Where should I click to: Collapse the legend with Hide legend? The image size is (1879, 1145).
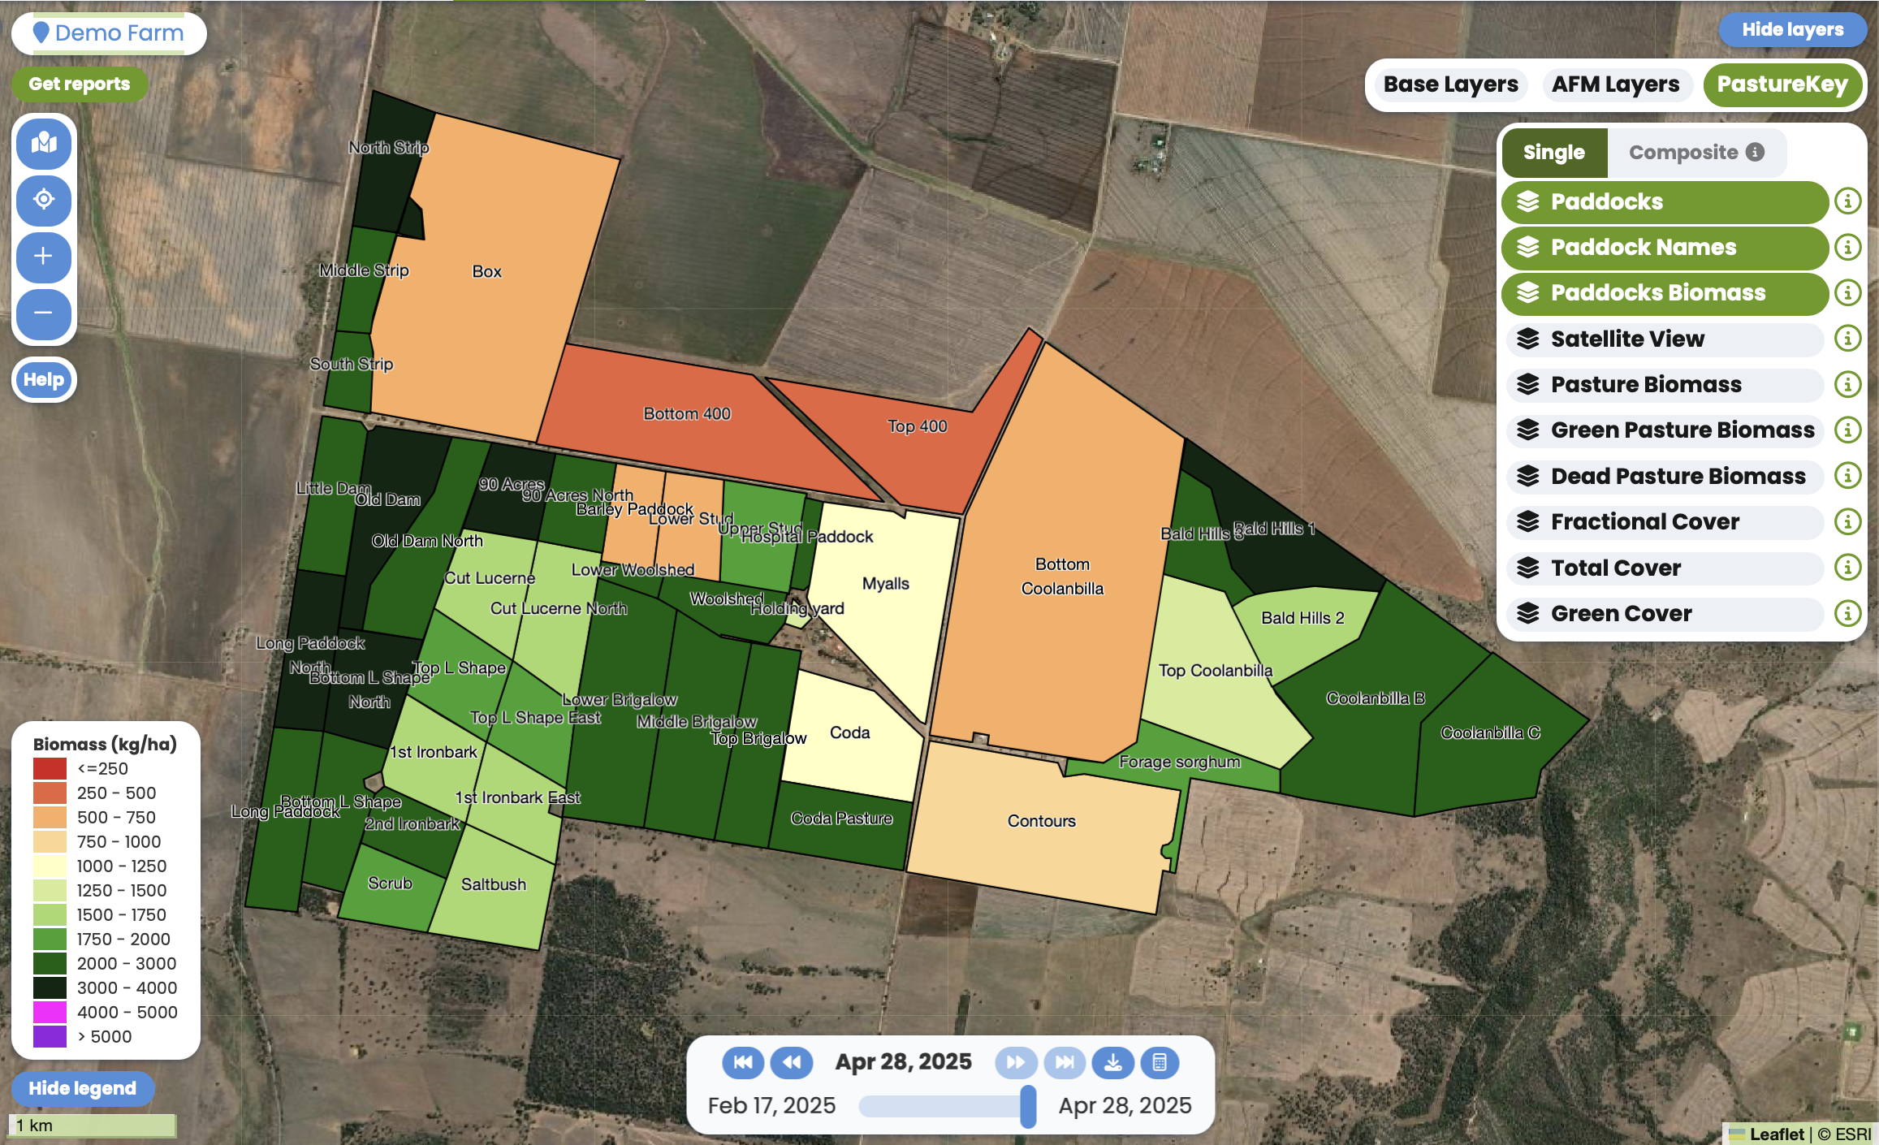[x=82, y=1088]
